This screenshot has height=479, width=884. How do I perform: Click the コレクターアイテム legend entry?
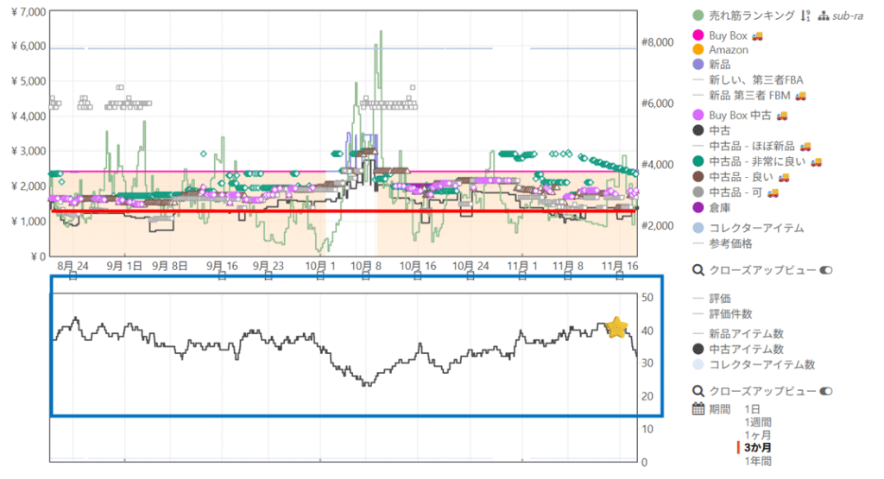pos(756,228)
